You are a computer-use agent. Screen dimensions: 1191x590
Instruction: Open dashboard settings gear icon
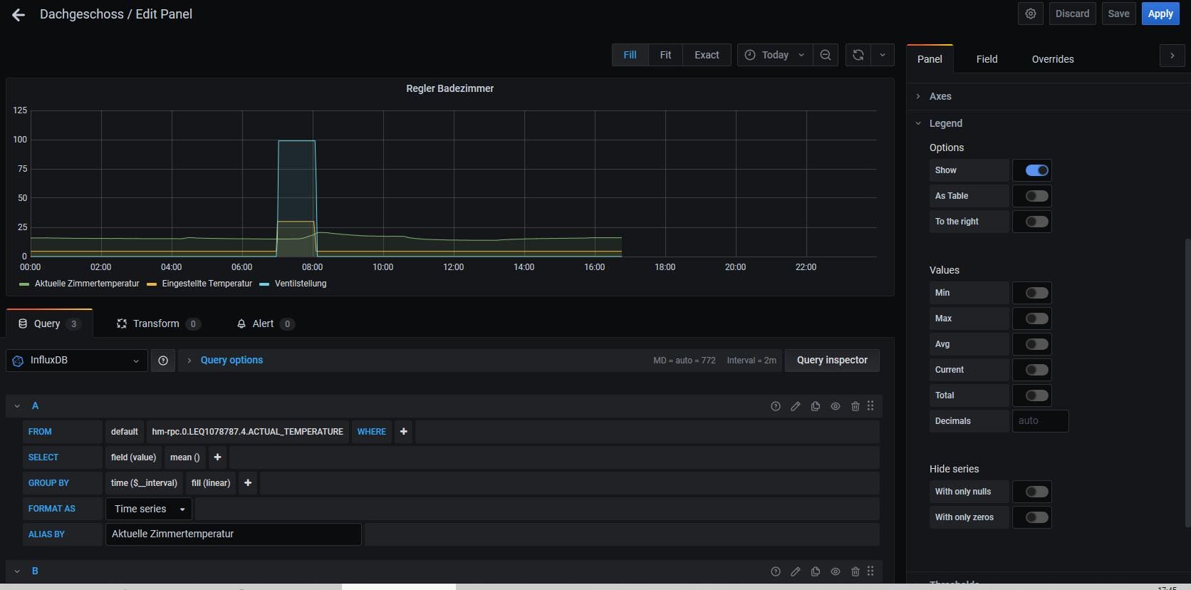1030,14
